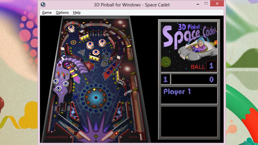Click the CINEMATRONICS table label
The width and height of the screenshot is (258, 145).
(57, 137)
